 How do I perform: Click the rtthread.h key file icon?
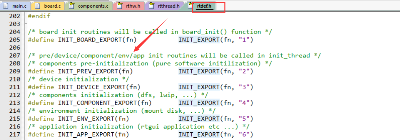click(152, 6)
